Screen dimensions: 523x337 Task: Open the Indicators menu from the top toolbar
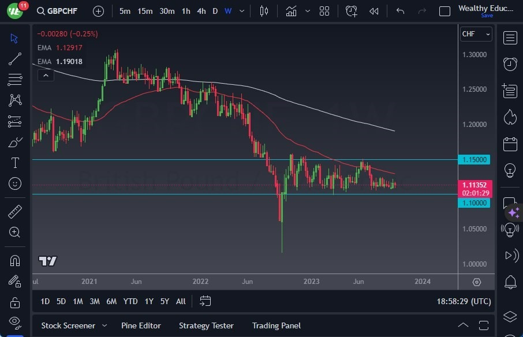point(291,10)
